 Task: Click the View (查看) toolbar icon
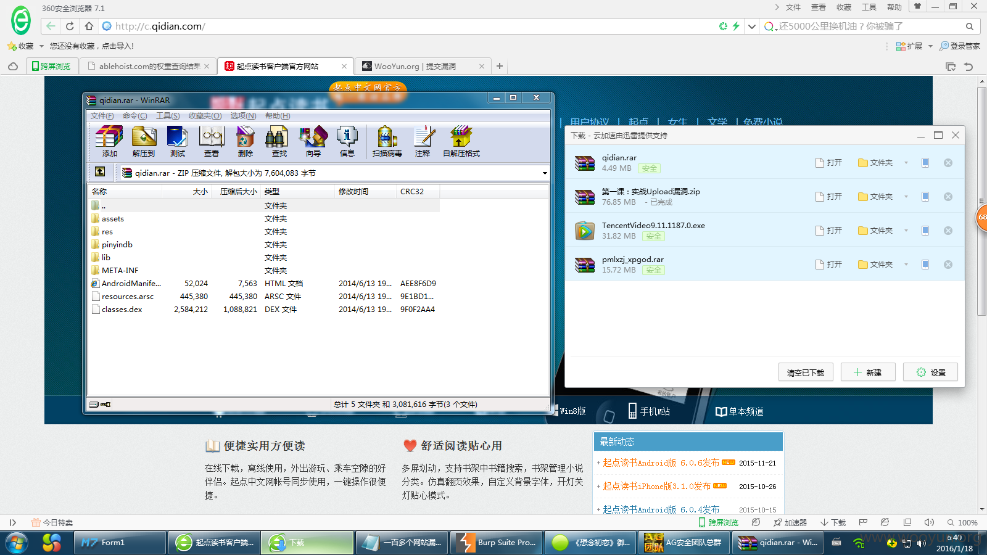coord(212,141)
